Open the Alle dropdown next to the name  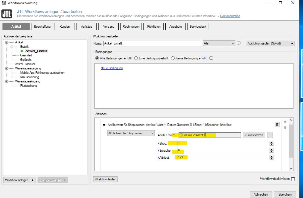pos(219,43)
